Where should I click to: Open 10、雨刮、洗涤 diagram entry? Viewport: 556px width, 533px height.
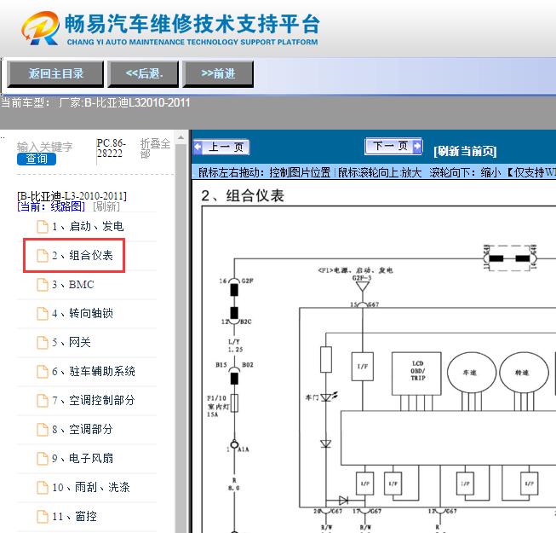91,487
